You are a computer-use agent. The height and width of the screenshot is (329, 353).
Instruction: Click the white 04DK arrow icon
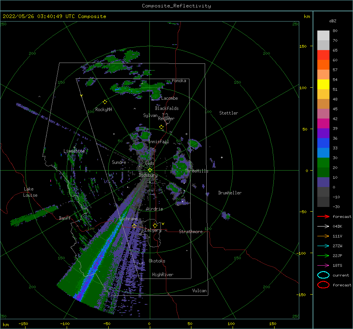(323, 227)
